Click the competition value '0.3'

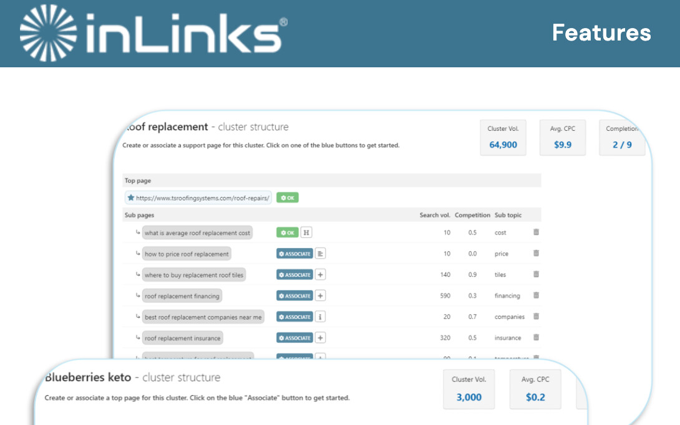tap(472, 296)
